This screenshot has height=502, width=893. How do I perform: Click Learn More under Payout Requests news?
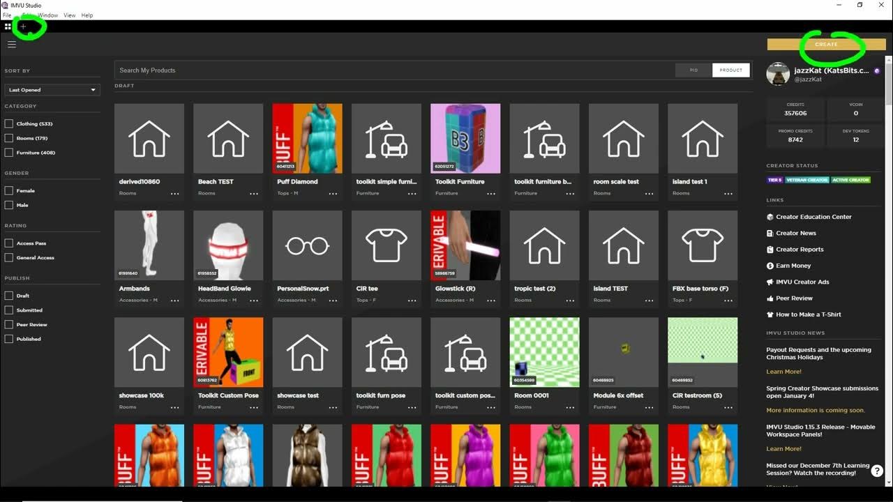784,372
